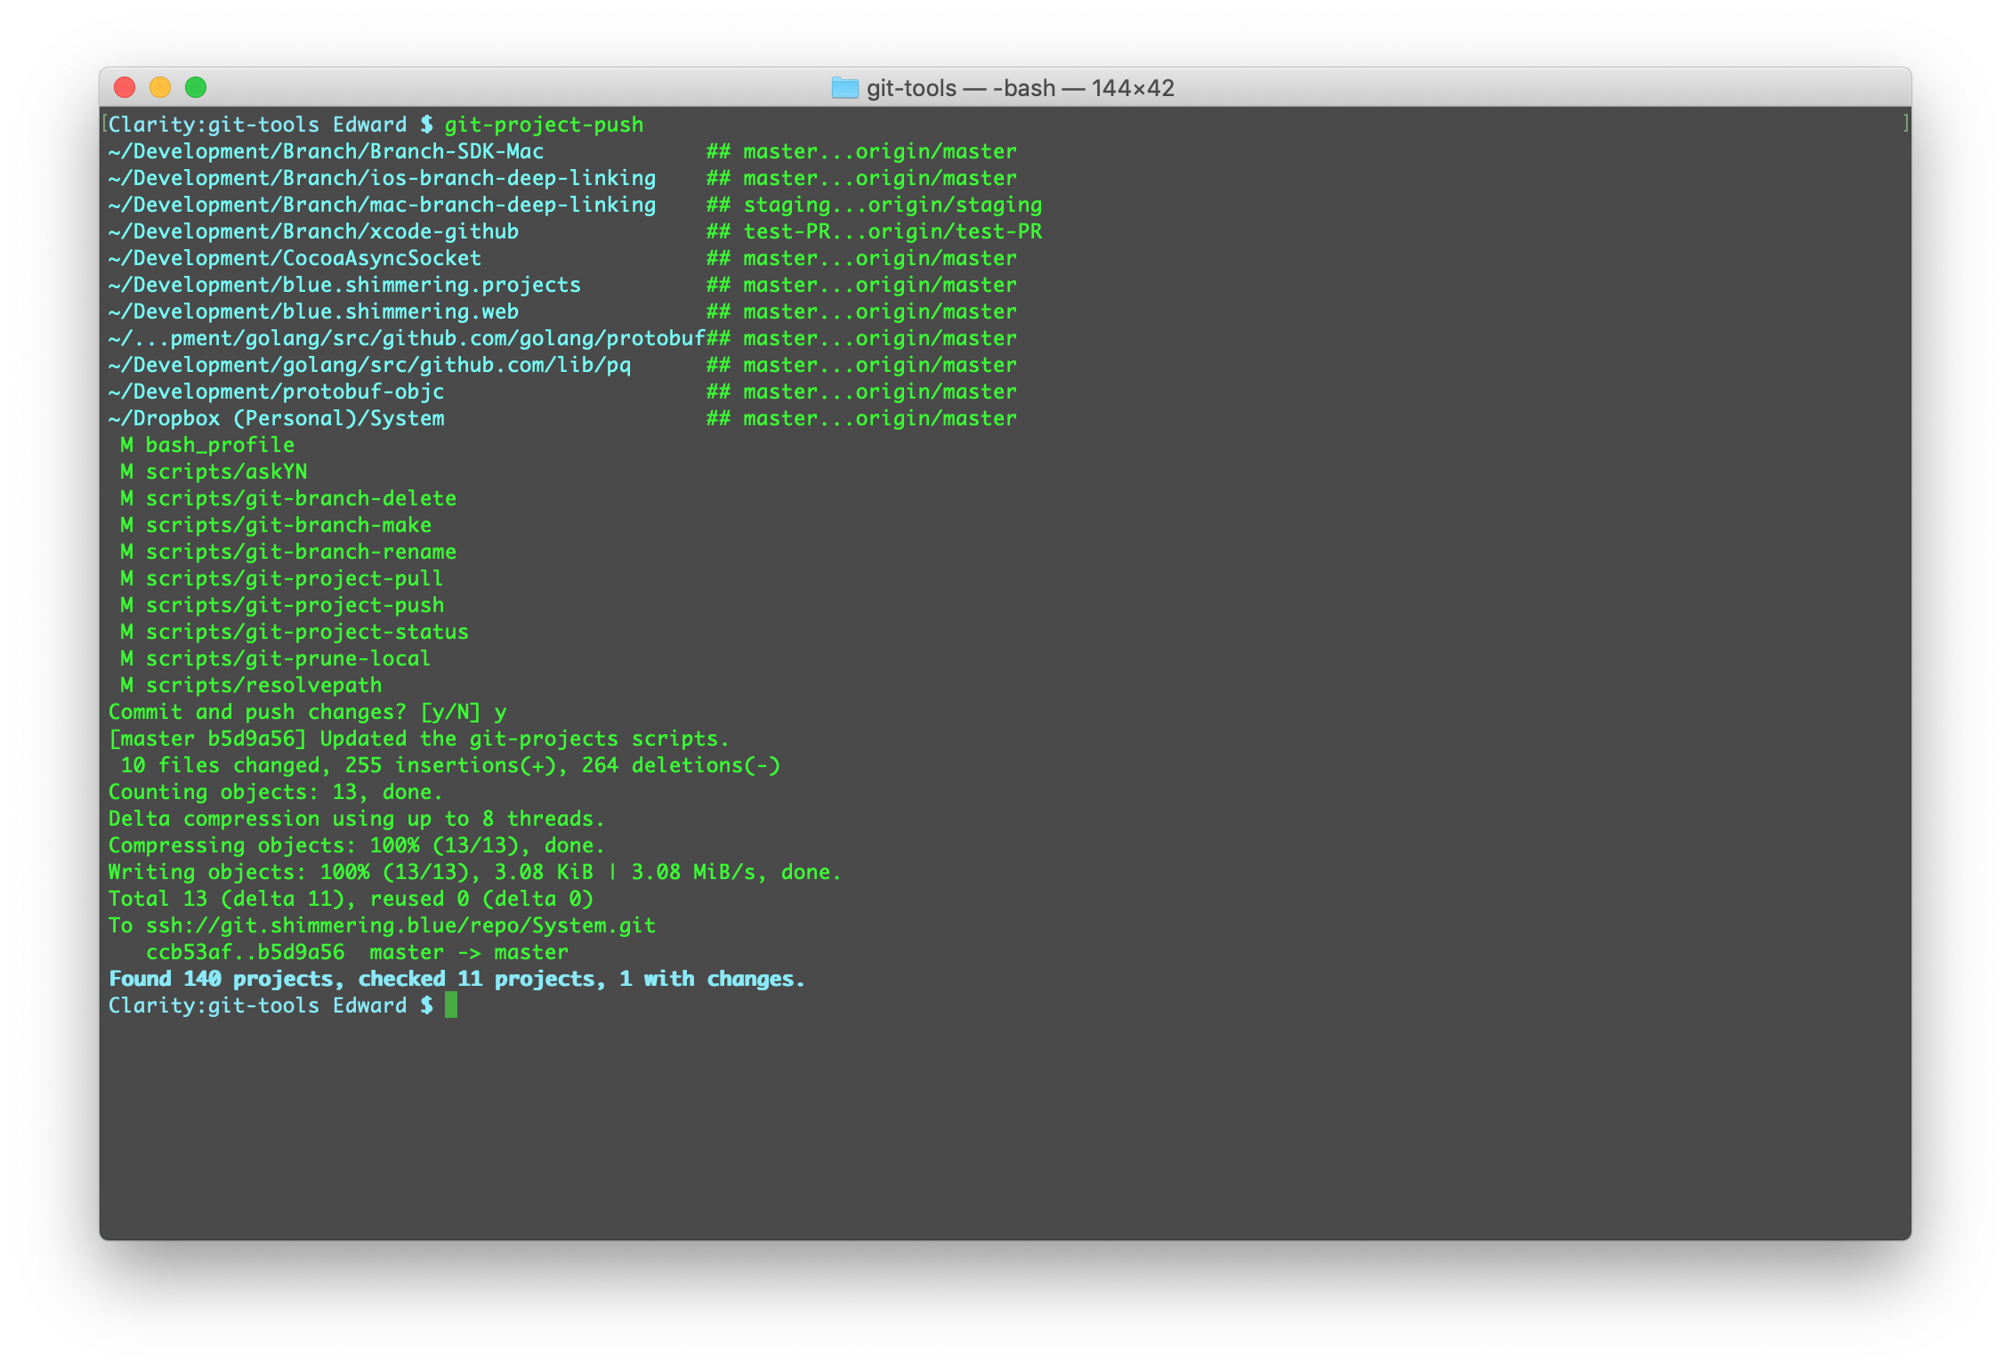Viewport: 2011px width, 1372px height.
Task: Click the ssh://git.shimmering.blue/repo/System.git URL
Action: click(400, 925)
